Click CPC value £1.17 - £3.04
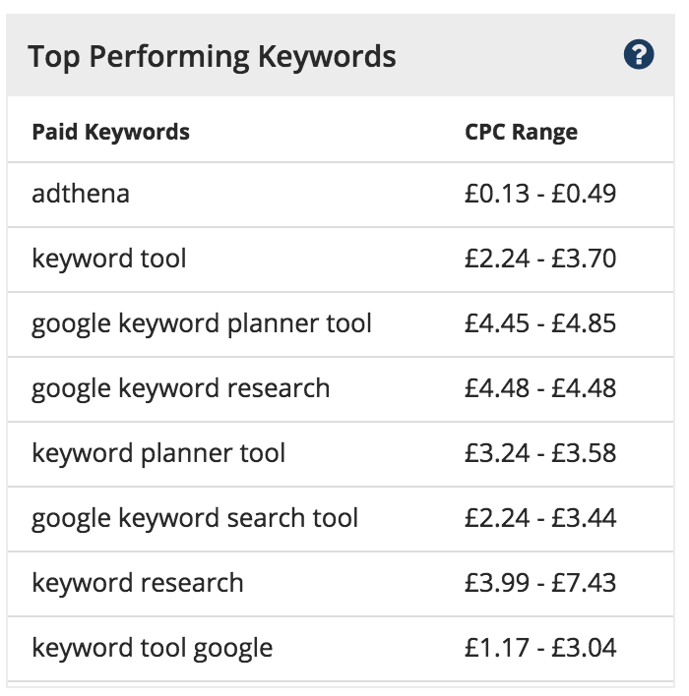This screenshot has height=696, width=689. coord(540,647)
